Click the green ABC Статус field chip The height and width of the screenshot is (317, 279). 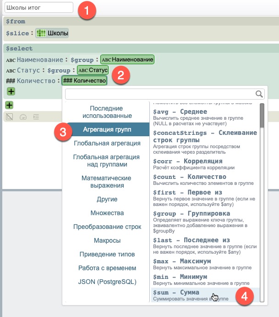pyautogui.click(x=93, y=70)
